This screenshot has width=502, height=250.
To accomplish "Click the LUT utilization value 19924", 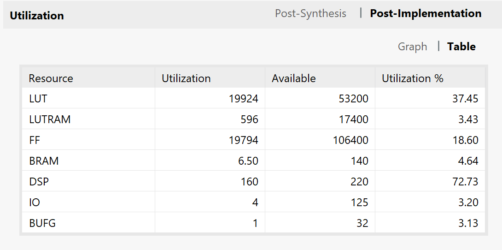I will pos(243,99).
